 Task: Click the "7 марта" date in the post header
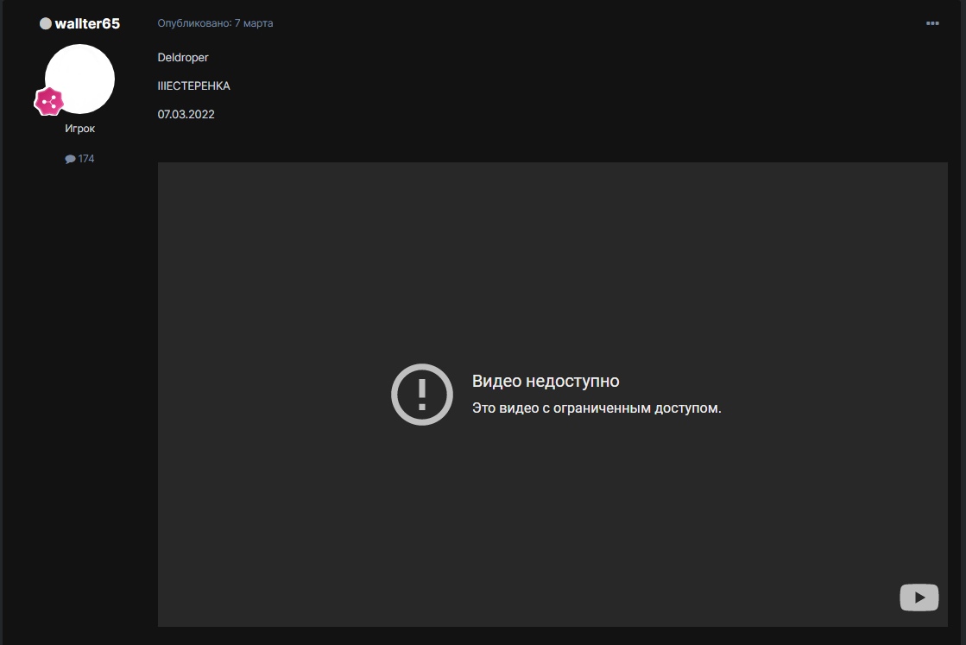pyautogui.click(x=254, y=23)
